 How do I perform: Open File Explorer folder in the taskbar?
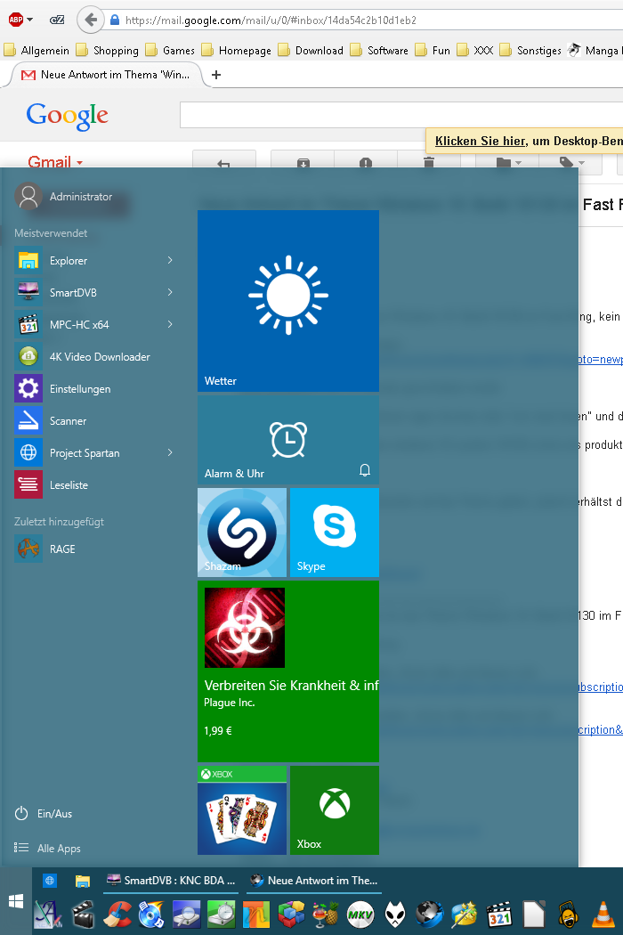click(82, 881)
